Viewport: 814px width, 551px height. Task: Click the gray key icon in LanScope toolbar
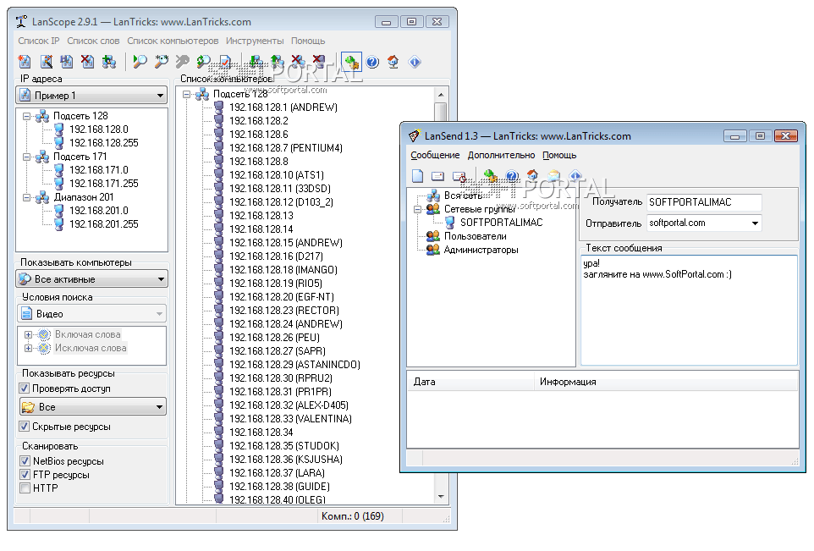click(182, 62)
